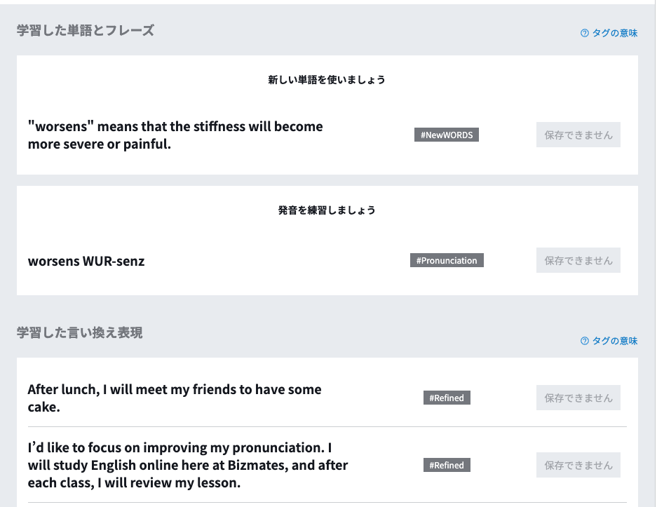Click the "After lunch, I will meet my friends" sentence

(175, 398)
